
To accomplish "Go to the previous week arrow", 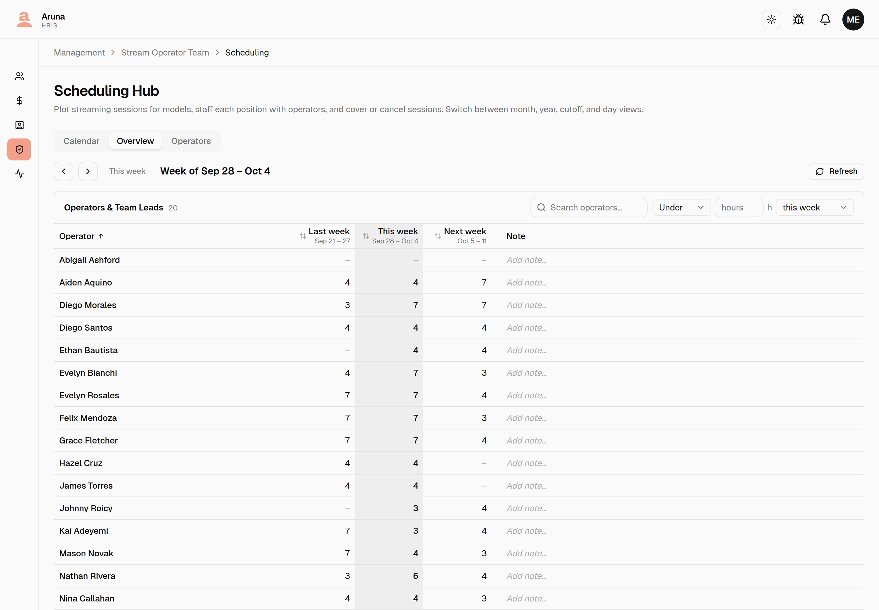I will [63, 171].
